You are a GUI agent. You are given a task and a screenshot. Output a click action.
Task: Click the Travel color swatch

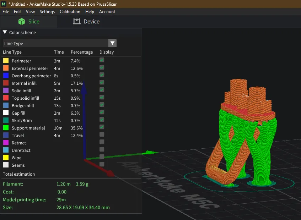[6, 135]
